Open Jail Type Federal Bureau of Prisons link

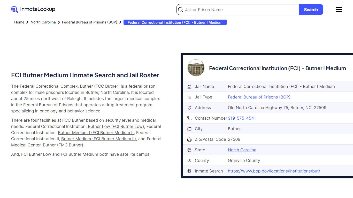pos(259,97)
